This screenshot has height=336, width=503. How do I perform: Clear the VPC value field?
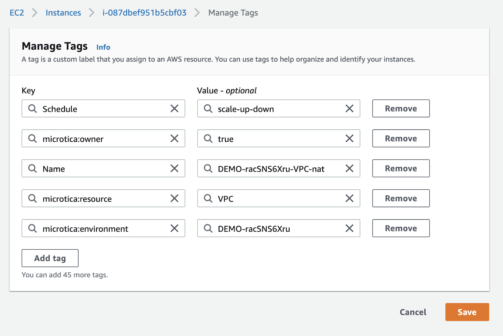click(x=349, y=198)
